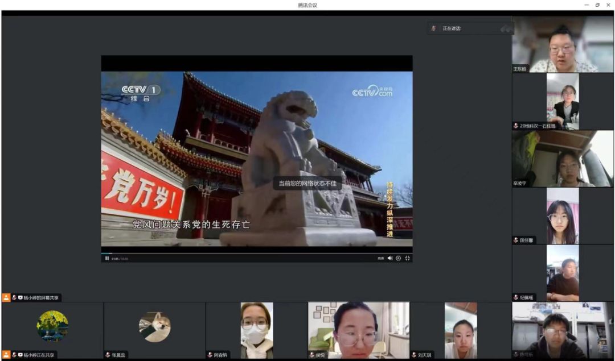Exit fullscreen in the video player
The image size is (615, 361).
pos(408,259)
